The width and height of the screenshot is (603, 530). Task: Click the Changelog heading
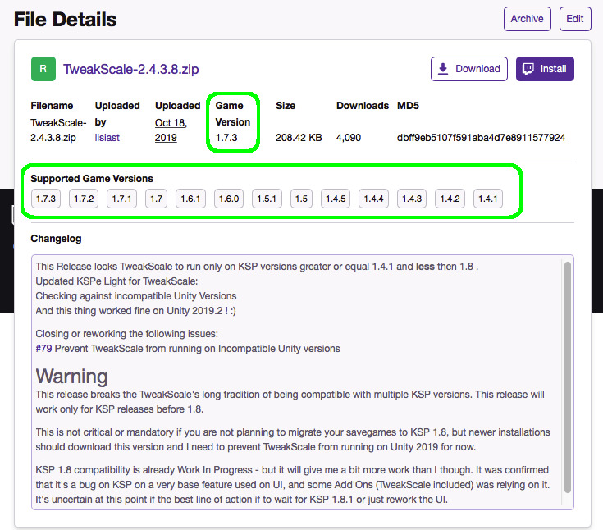[56, 239]
